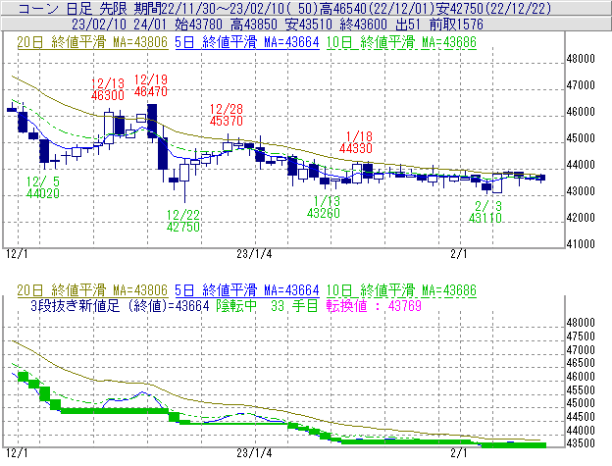Click the 転換値 : 43769 text
Viewport: 612px width, 466px height.
374,305
